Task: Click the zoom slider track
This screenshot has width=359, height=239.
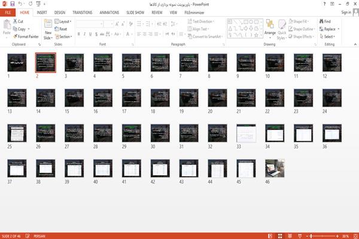Action: click(x=323, y=236)
